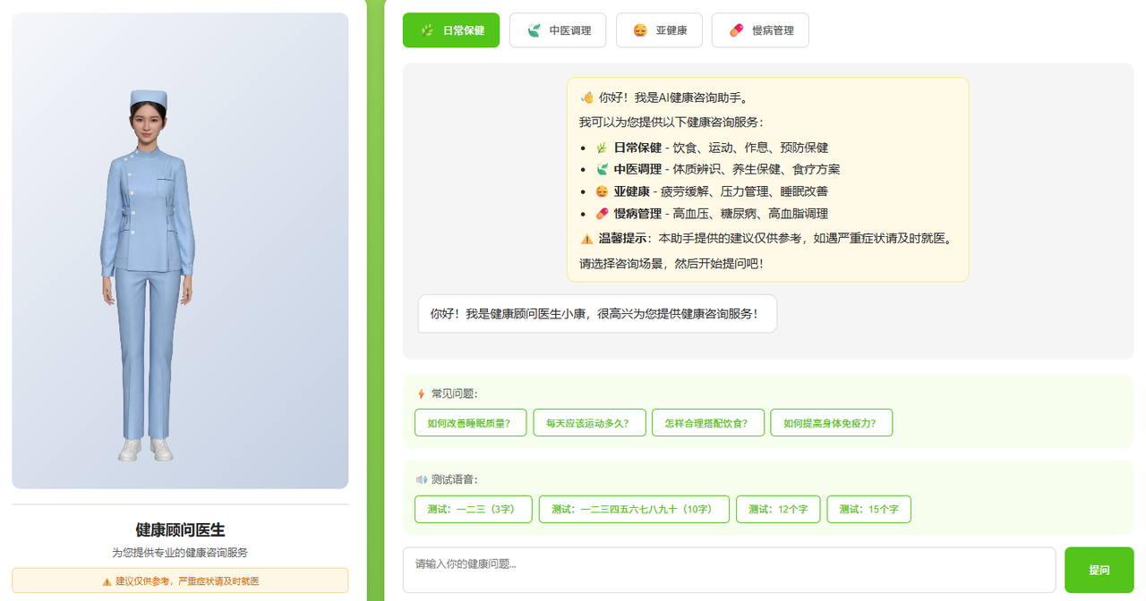The image size is (1146, 601).
Task: Click the greeting message from 小康
Action: 597,314
